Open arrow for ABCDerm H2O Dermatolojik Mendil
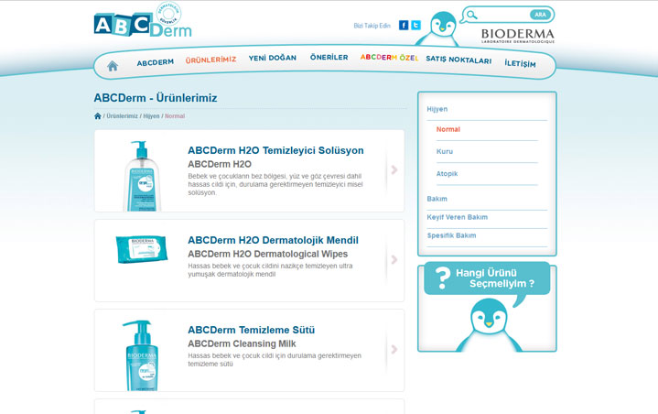The height and width of the screenshot is (414, 658). pos(394,259)
